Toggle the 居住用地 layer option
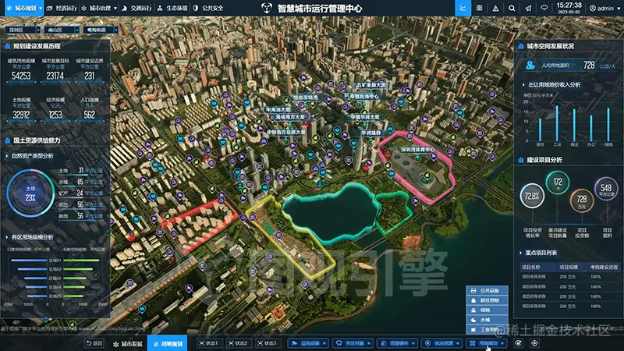 click(x=487, y=300)
